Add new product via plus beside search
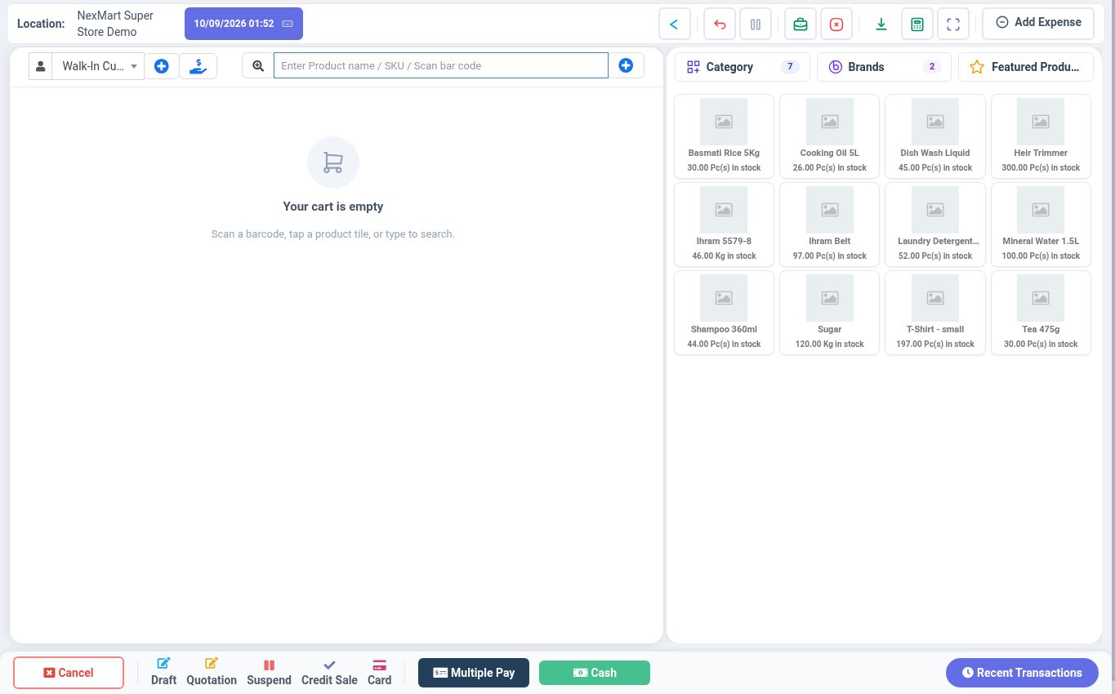 point(626,65)
